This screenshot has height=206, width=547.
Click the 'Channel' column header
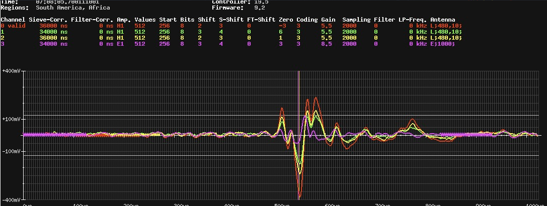(x=13, y=20)
